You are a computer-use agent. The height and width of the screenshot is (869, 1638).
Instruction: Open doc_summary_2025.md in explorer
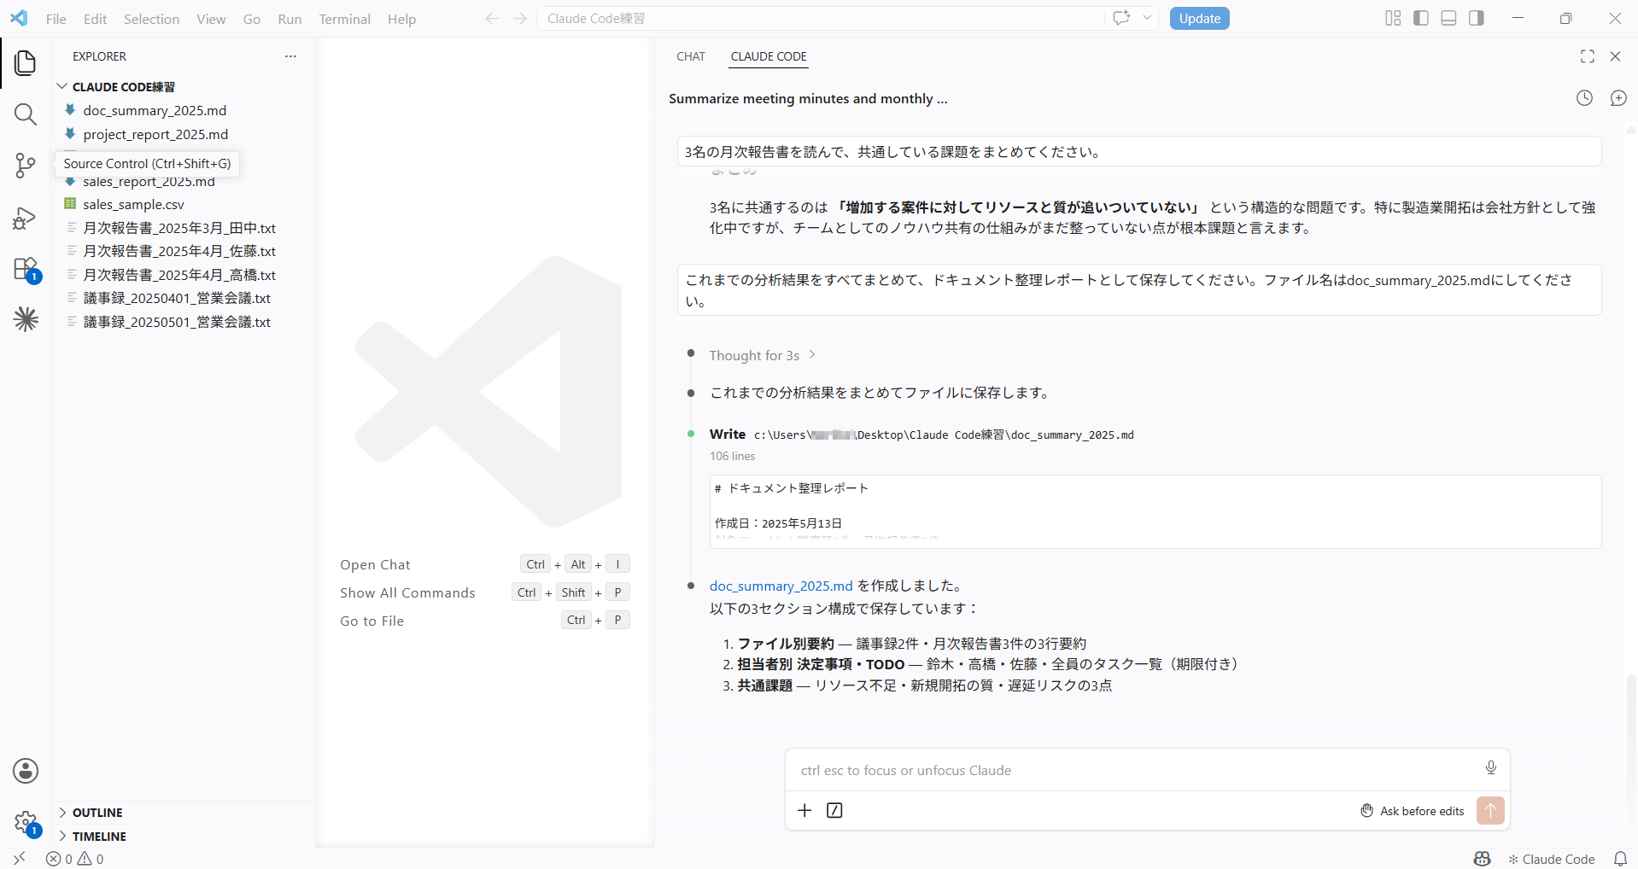coord(155,110)
